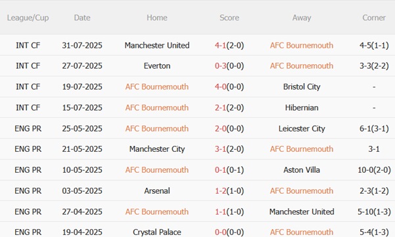Screen dimensions: 395x237
Task: Click the Score column header
Action: [x=229, y=18]
